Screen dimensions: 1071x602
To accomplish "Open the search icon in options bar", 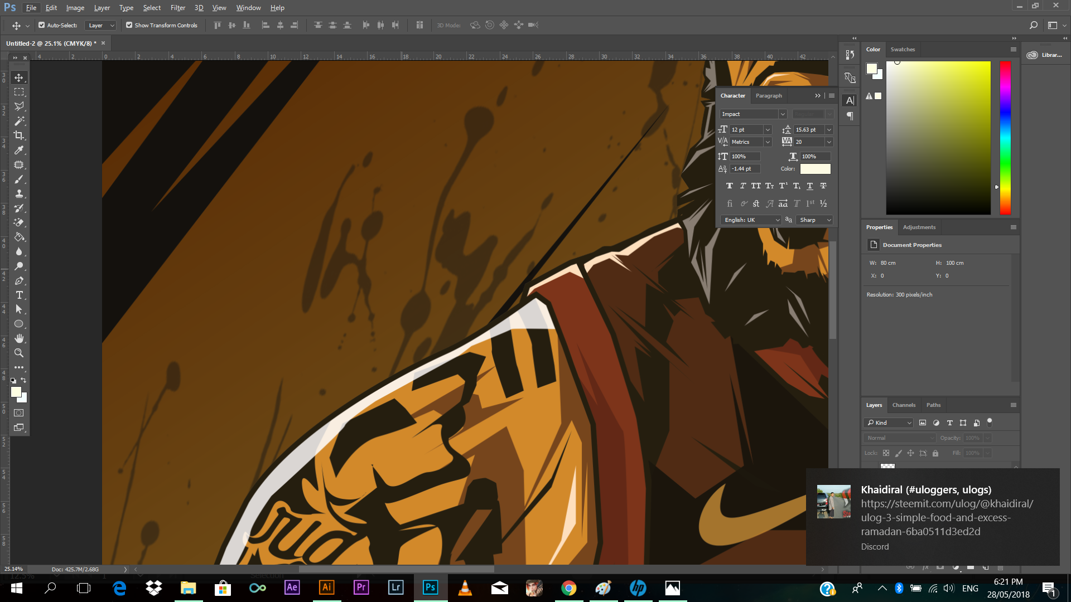I will pyautogui.click(x=1033, y=25).
